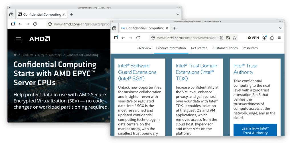292x145 pixels.
Task: Open the Products breadcrumb link
Action: (27, 55)
